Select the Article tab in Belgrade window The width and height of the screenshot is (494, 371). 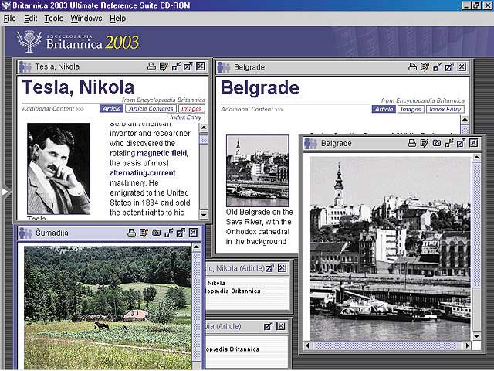click(x=384, y=109)
